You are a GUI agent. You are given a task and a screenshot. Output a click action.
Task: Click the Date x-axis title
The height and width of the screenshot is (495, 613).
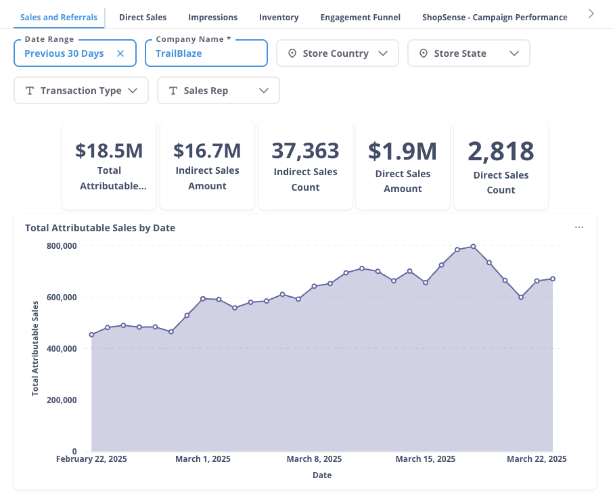pos(322,475)
